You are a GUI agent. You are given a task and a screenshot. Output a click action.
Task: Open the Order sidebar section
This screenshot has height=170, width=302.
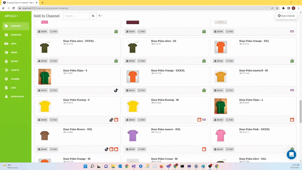point(16,53)
